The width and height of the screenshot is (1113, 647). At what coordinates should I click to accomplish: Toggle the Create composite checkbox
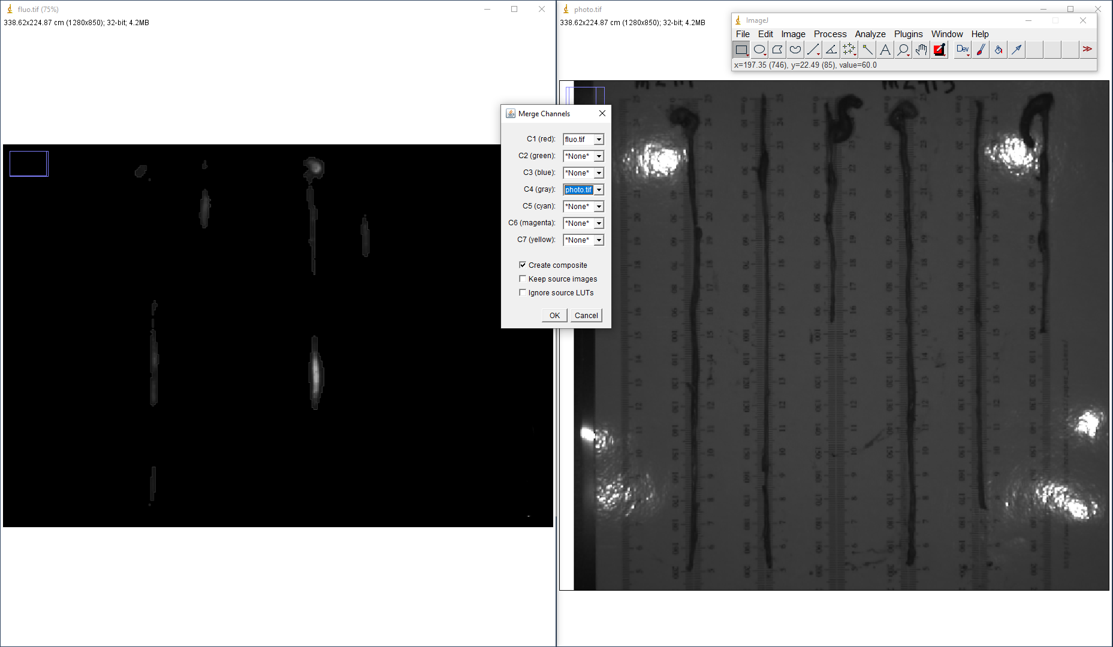point(523,265)
